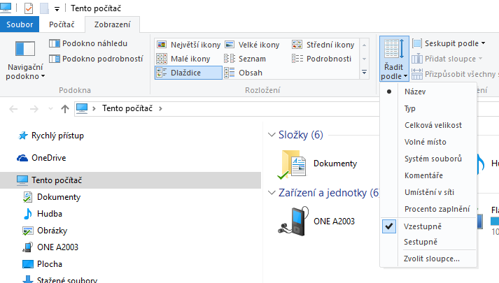Open the Soubor tab
The width and height of the screenshot is (499, 283).
[x=20, y=24]
